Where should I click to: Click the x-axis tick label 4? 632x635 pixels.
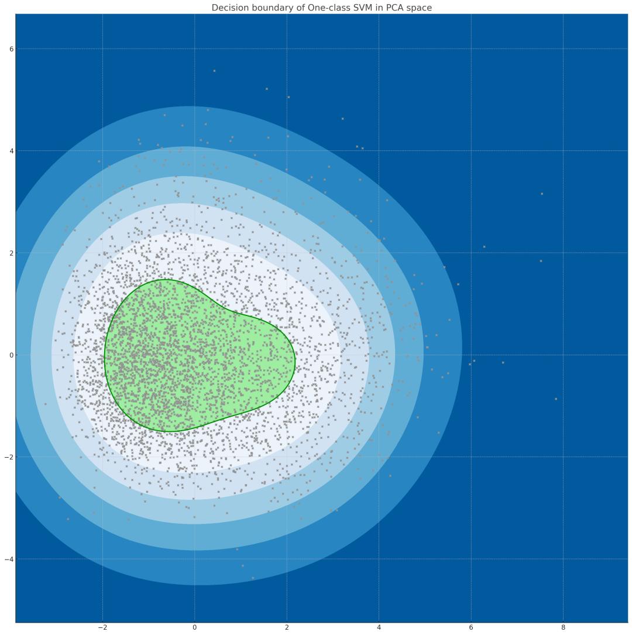[379, 627]
